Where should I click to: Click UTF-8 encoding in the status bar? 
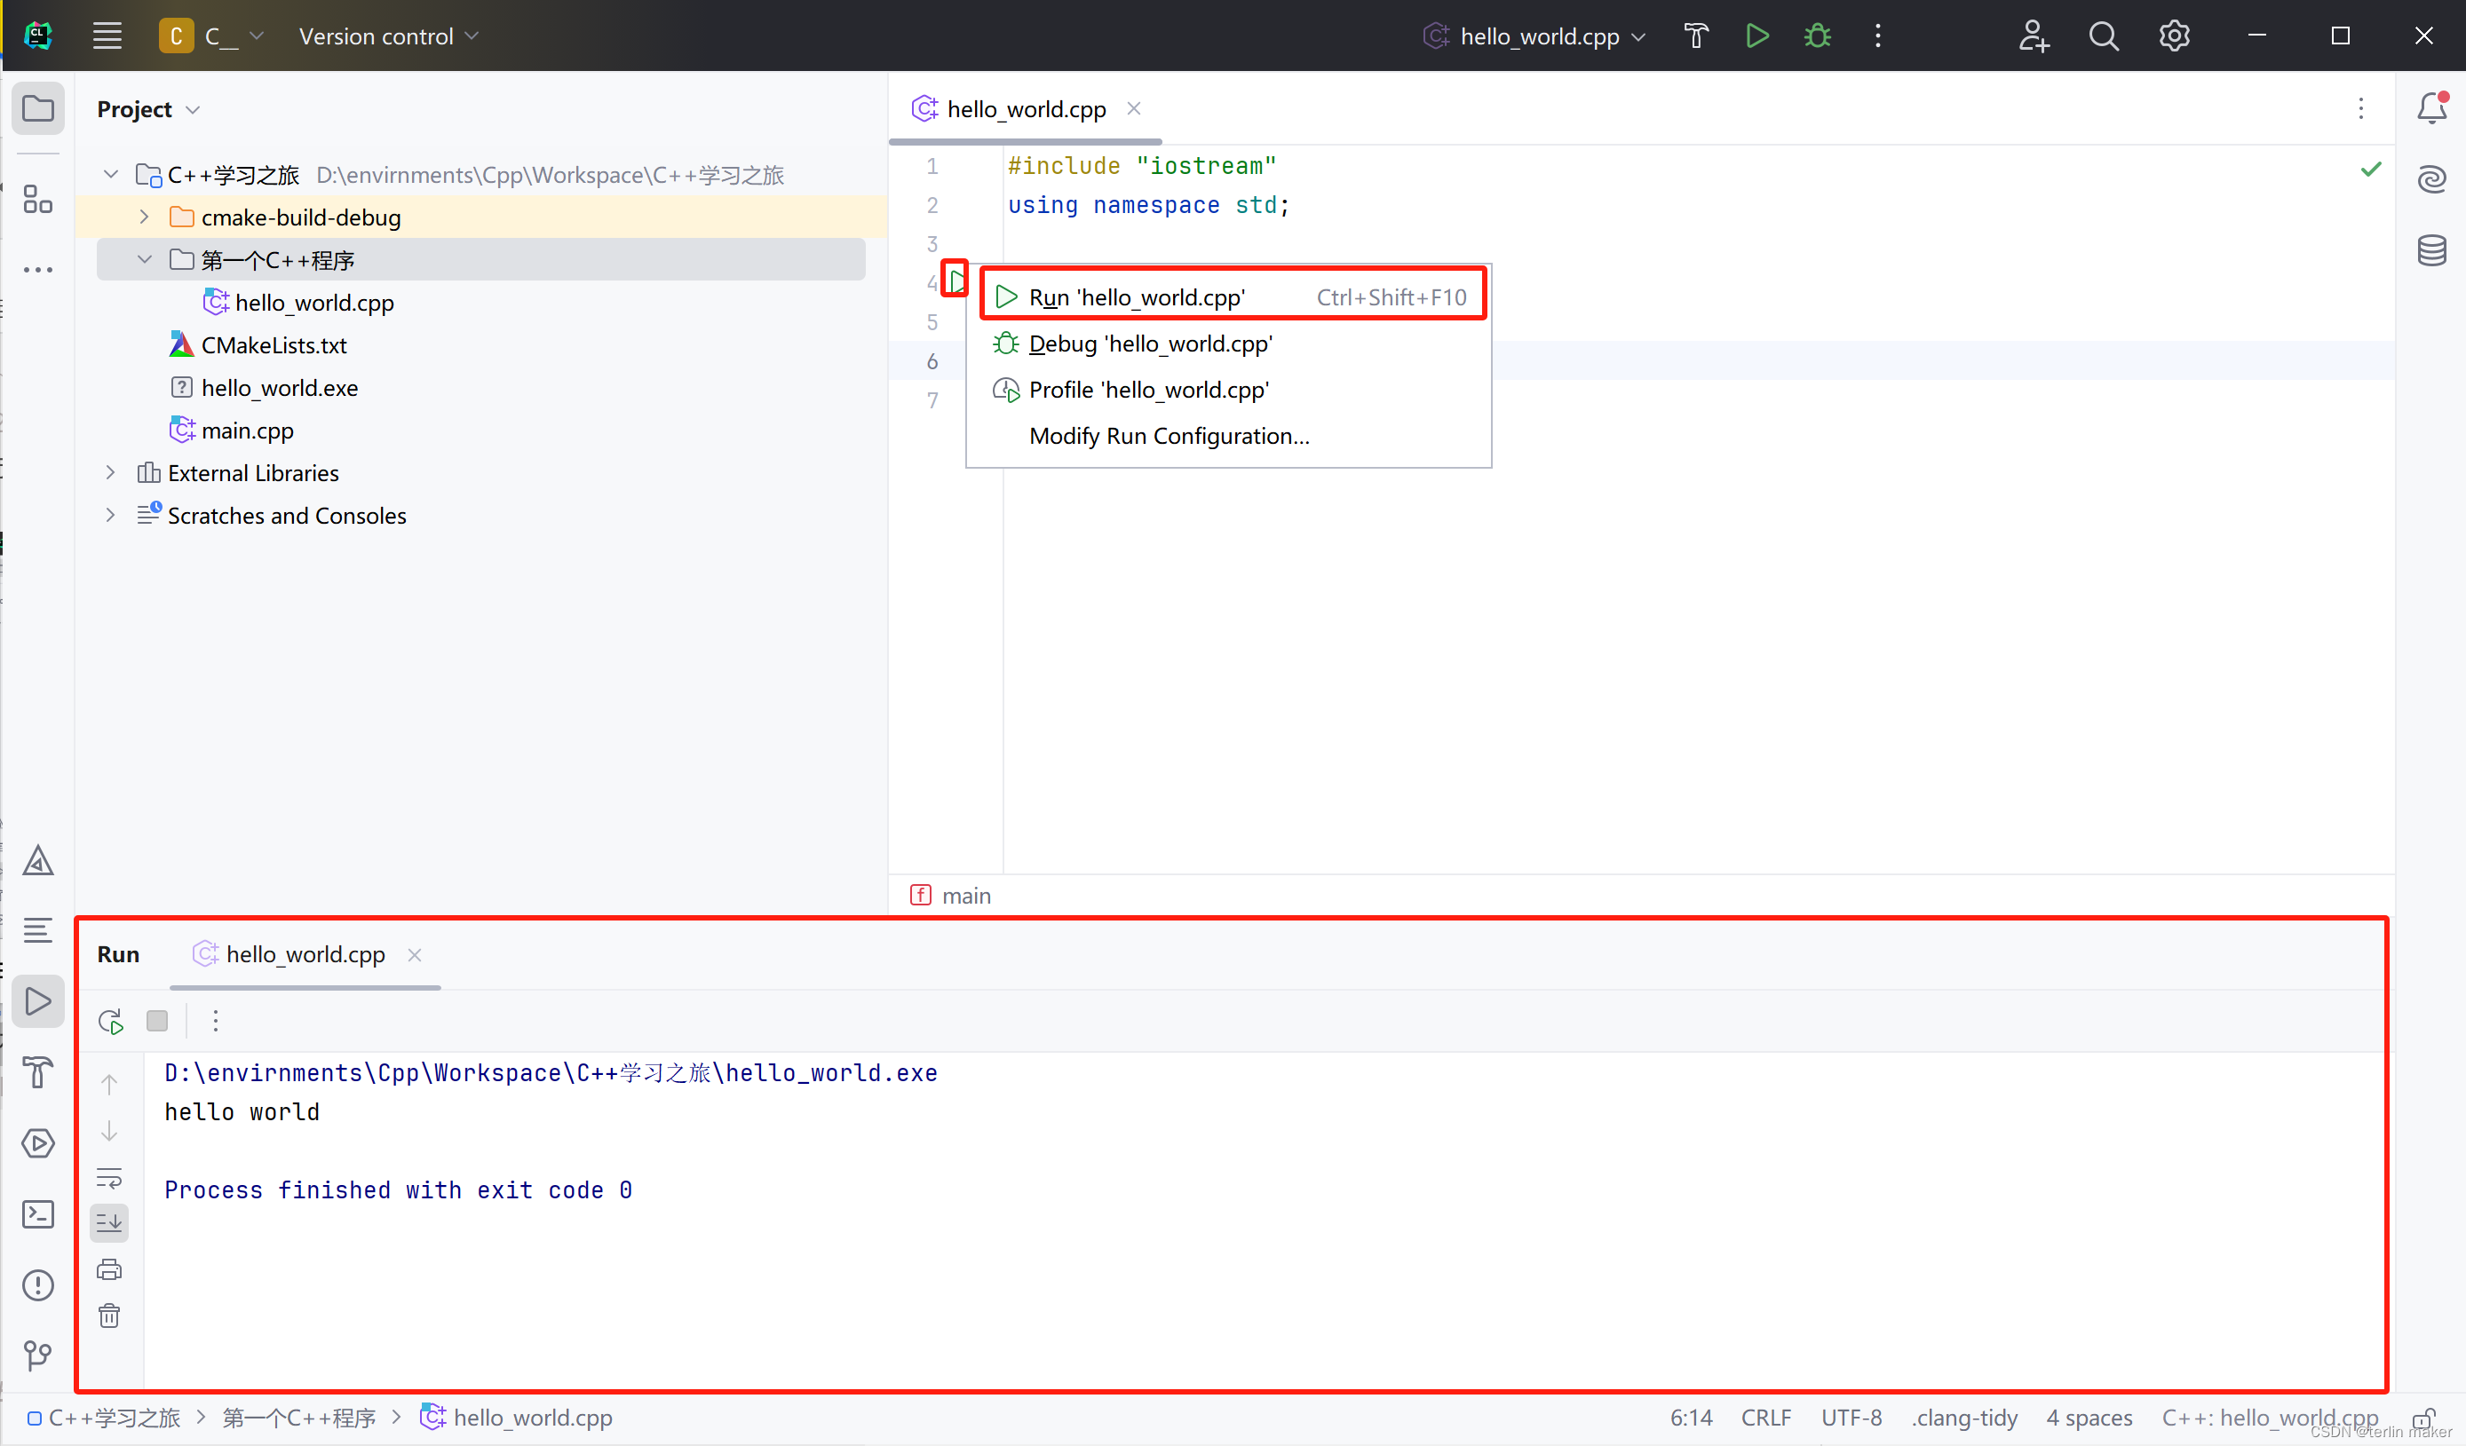point(1851,1418)
